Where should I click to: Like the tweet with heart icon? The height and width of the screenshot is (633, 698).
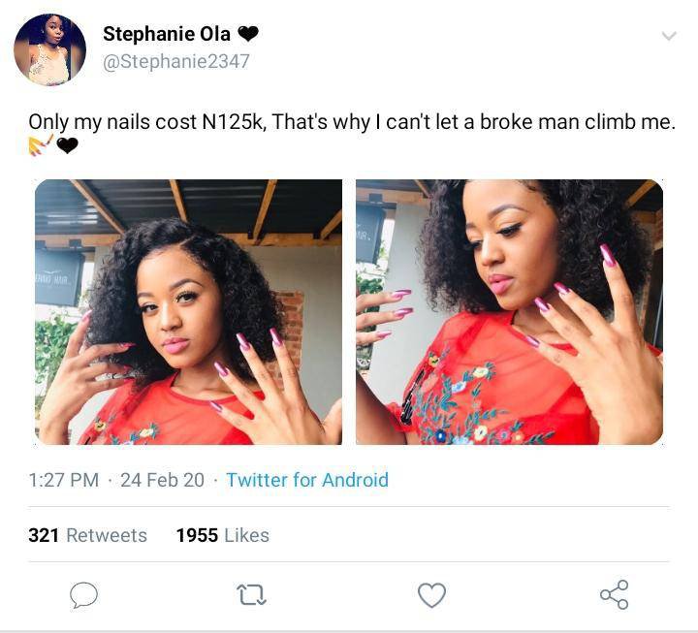click(x=431, y=595)
